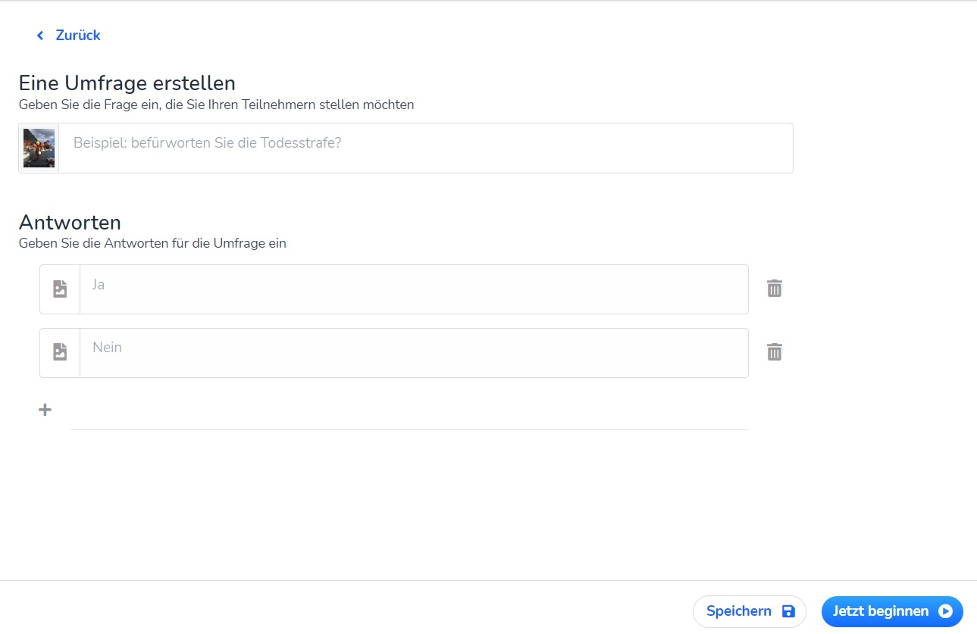Click the answers instruction text below Antworten
This screenshot has width=977, height=634.
pyautogui.click(x=152, y=244)
